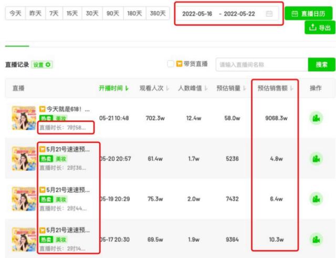Select 今天 time range tab
Screen dimensions: 336x258
point(15,14)
